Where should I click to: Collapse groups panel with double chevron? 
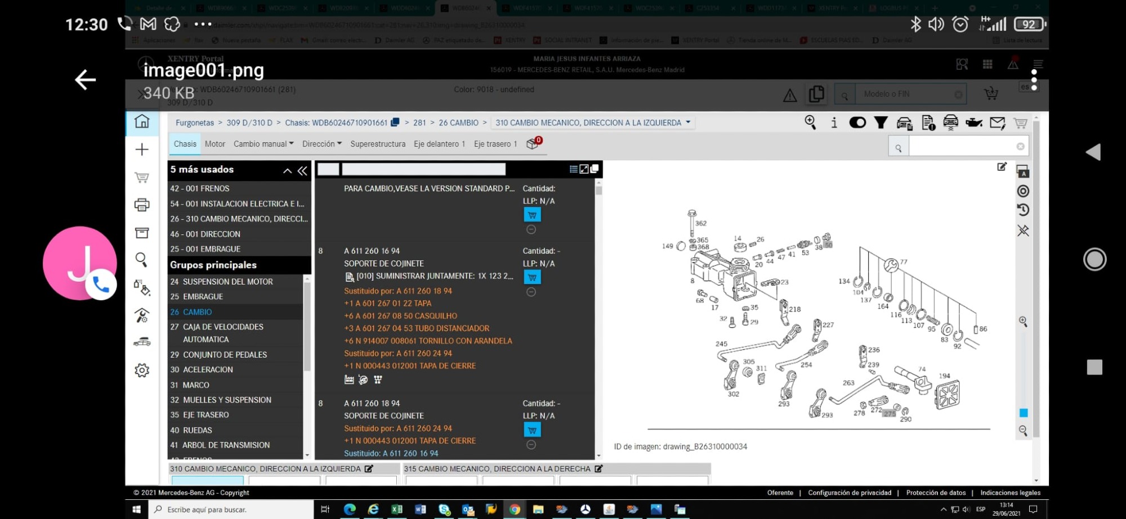click(303, 170)
